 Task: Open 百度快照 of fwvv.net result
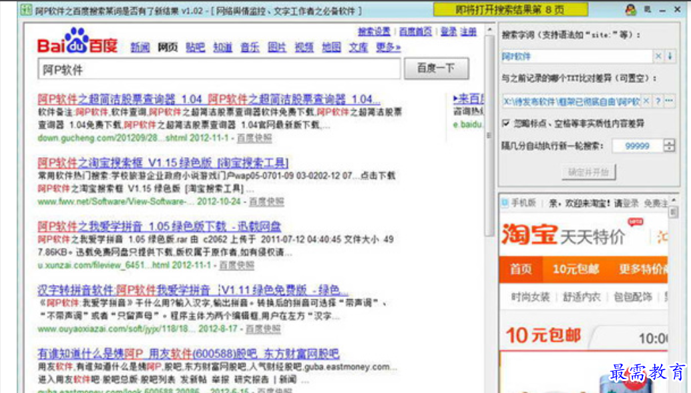tap(266, 202)
